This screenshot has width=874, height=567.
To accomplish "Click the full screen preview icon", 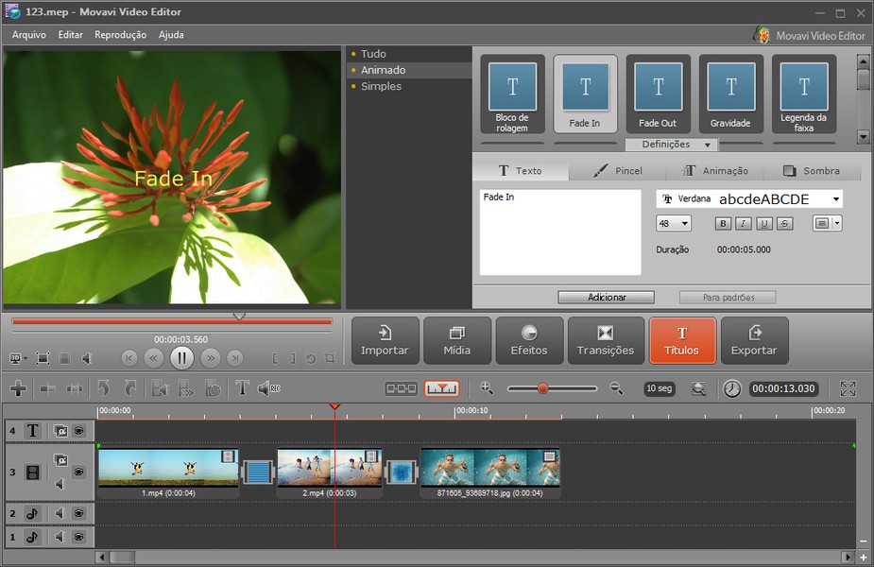I will pos(43,358).
